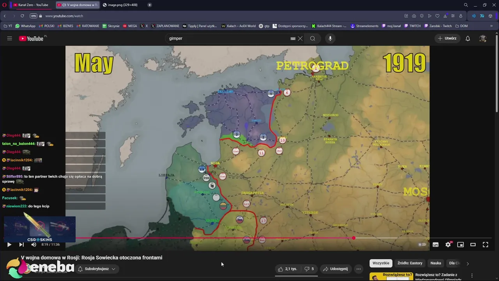
Task: Open the Streamelements bookmark
Action: (365, 26)
